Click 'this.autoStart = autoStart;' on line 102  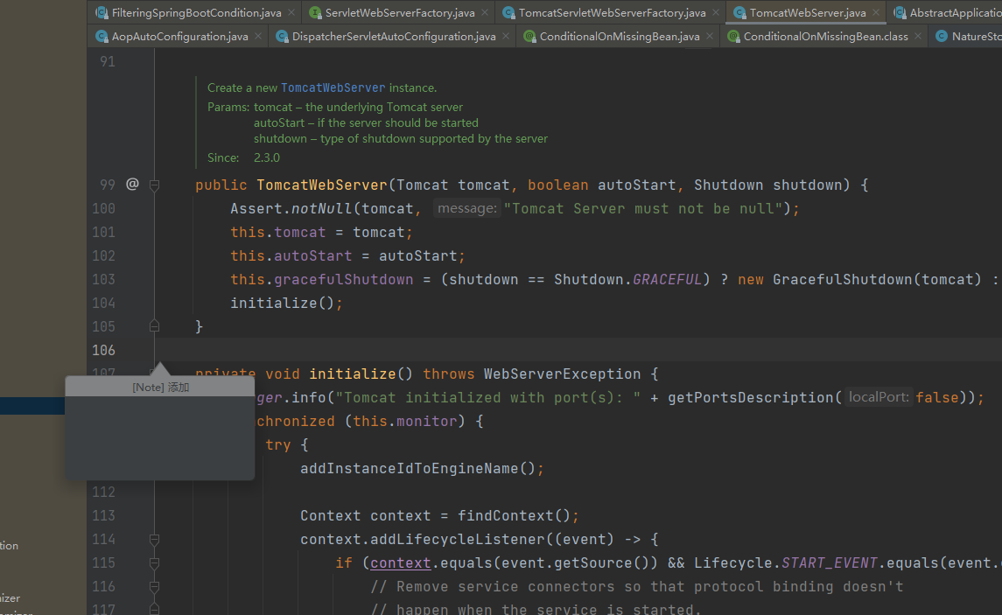[x=347, y=256]
